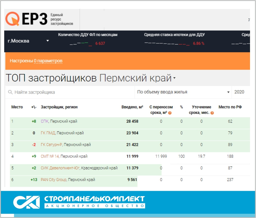Open the СМТ № 14 developer page
Viewport: 256px width, 218px height.
pos(50,156)
